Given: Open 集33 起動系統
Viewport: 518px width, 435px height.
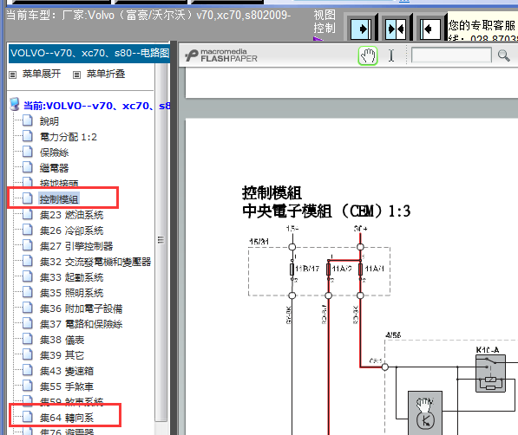Looking at the screenshot, I should pyautogui.click(x=71, y=277).
